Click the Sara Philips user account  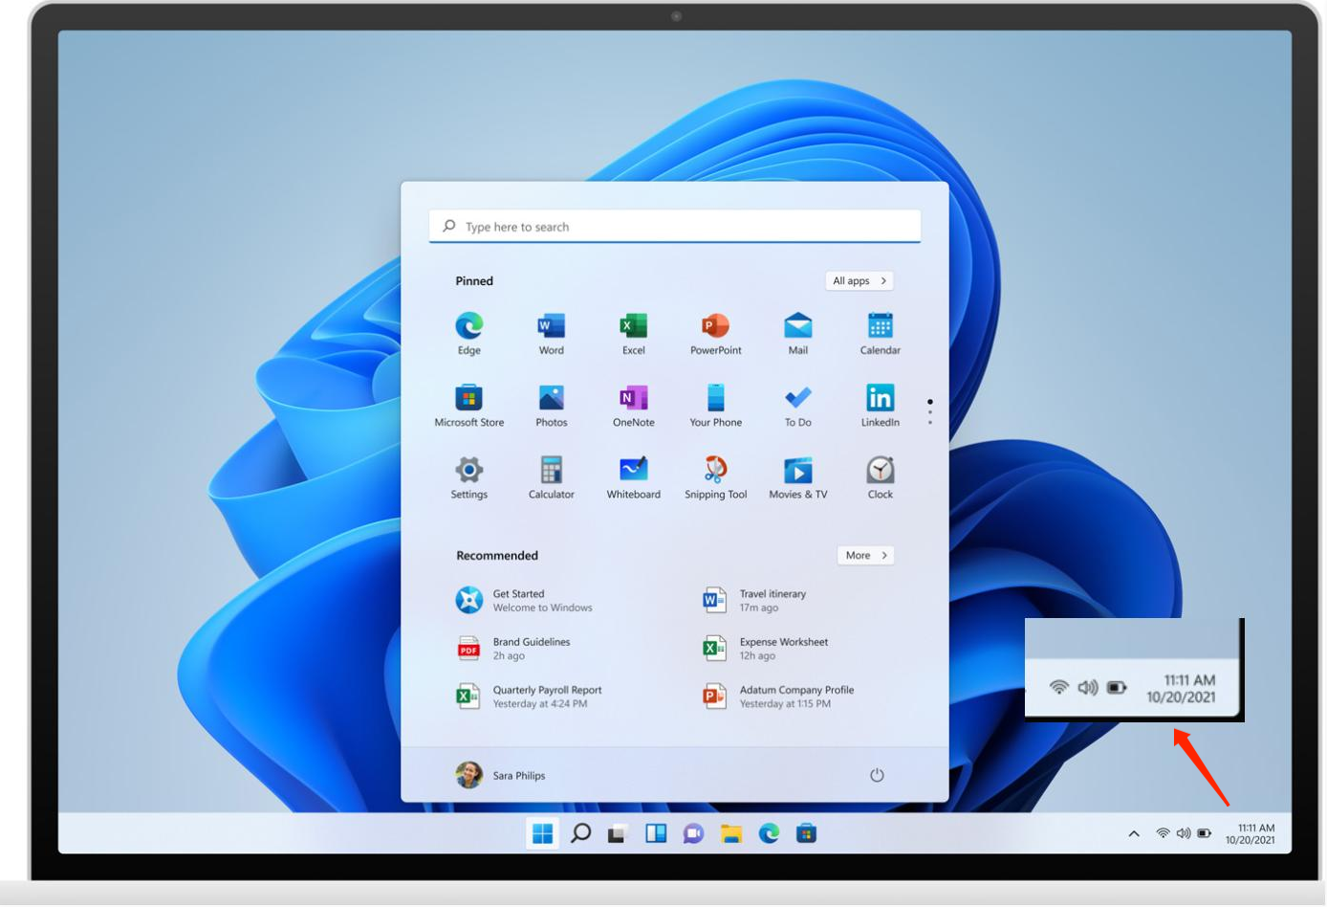pos(500,775)
